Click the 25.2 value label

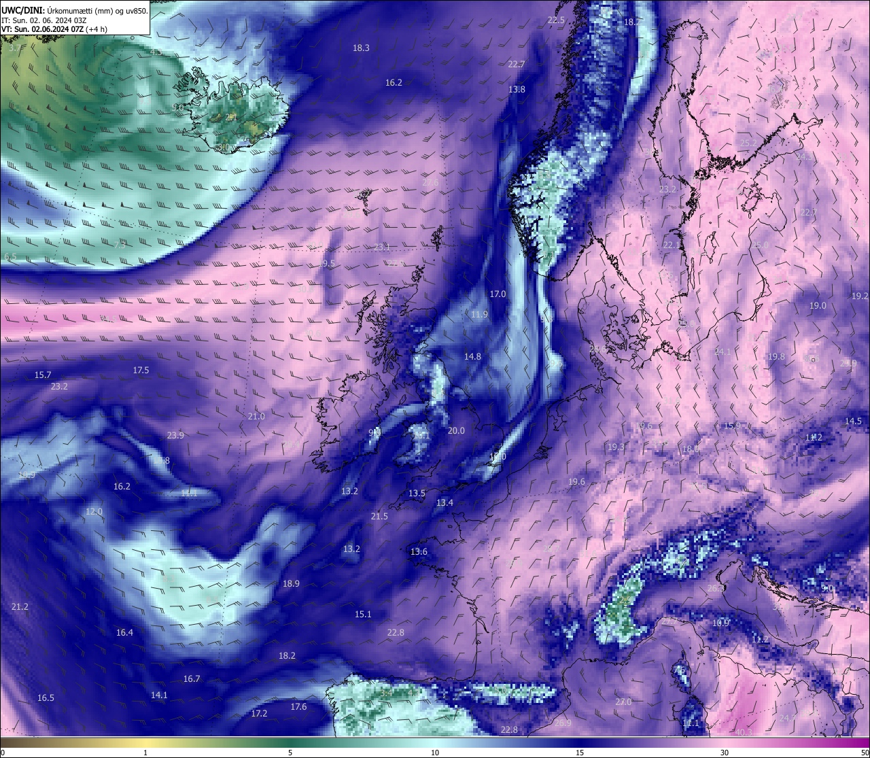748,142
